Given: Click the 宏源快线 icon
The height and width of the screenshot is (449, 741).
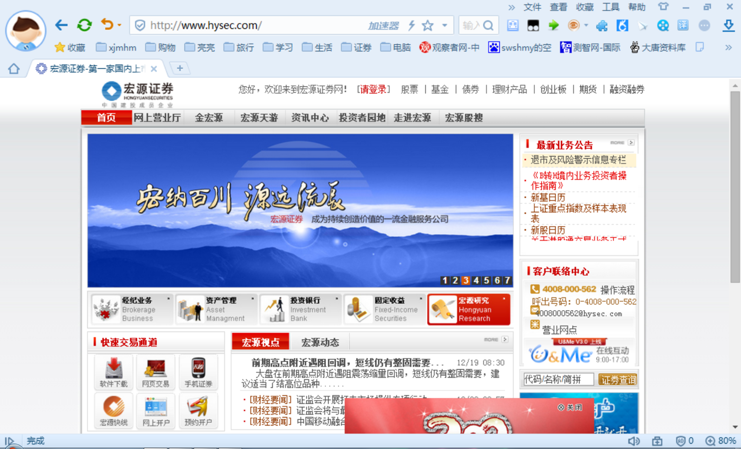Looking at the screenshot, I should click(x=114, y=410).
